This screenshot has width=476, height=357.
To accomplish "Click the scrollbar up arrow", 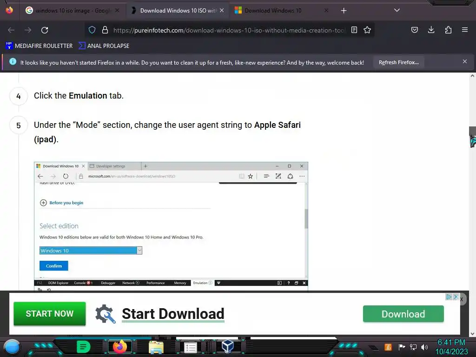I will pyautogui.click(x=472, y=76).
